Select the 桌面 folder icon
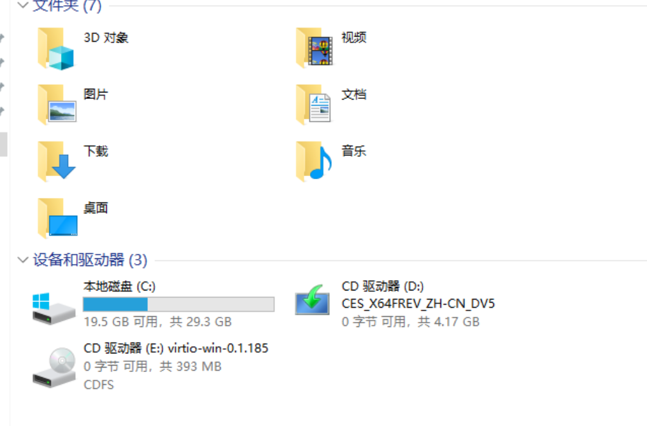The image size is (647, 426). pos(57,218)
